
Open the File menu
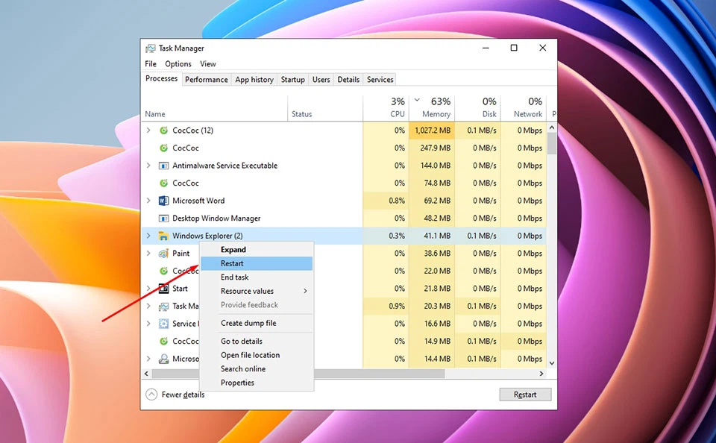pos(151,64)
